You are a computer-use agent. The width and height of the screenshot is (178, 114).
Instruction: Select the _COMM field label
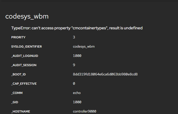[x=17, y=93]
